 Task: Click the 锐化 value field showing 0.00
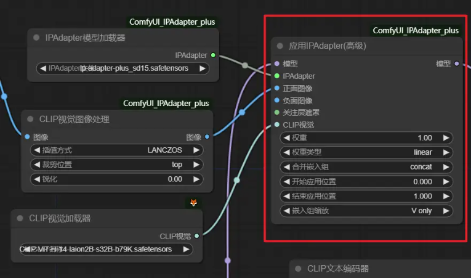[x=117, y=179]
